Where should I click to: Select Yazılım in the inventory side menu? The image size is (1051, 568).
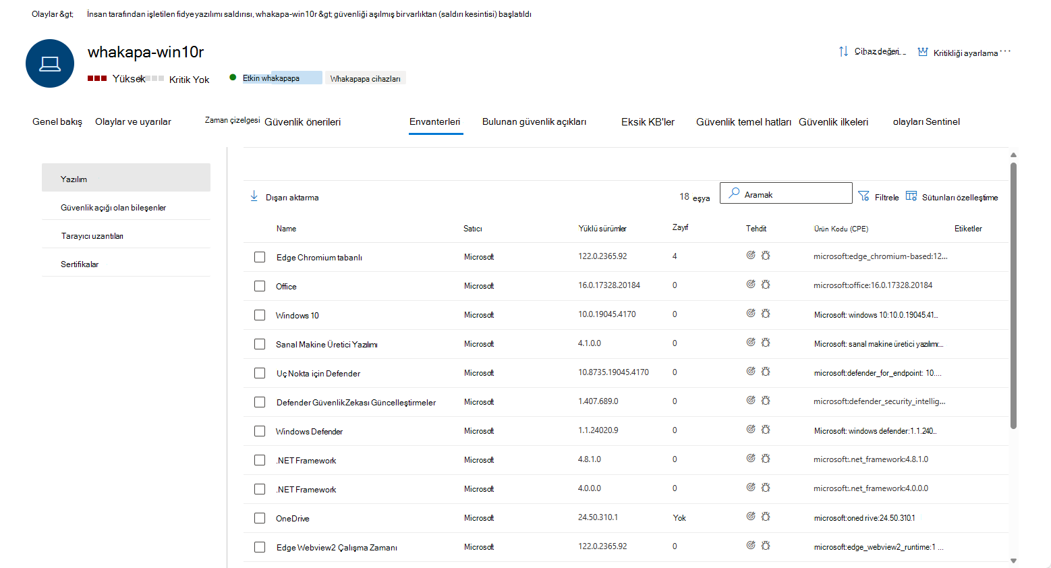click(126, 177)
